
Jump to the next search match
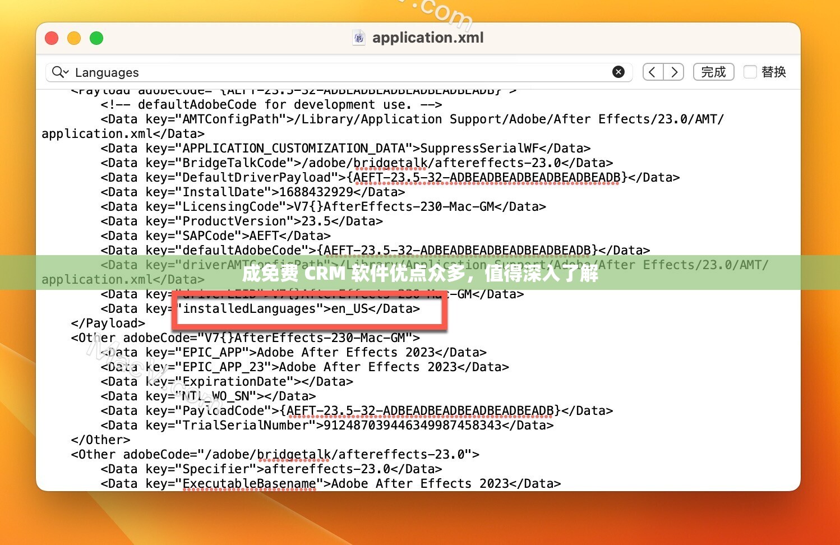(674, 72)
